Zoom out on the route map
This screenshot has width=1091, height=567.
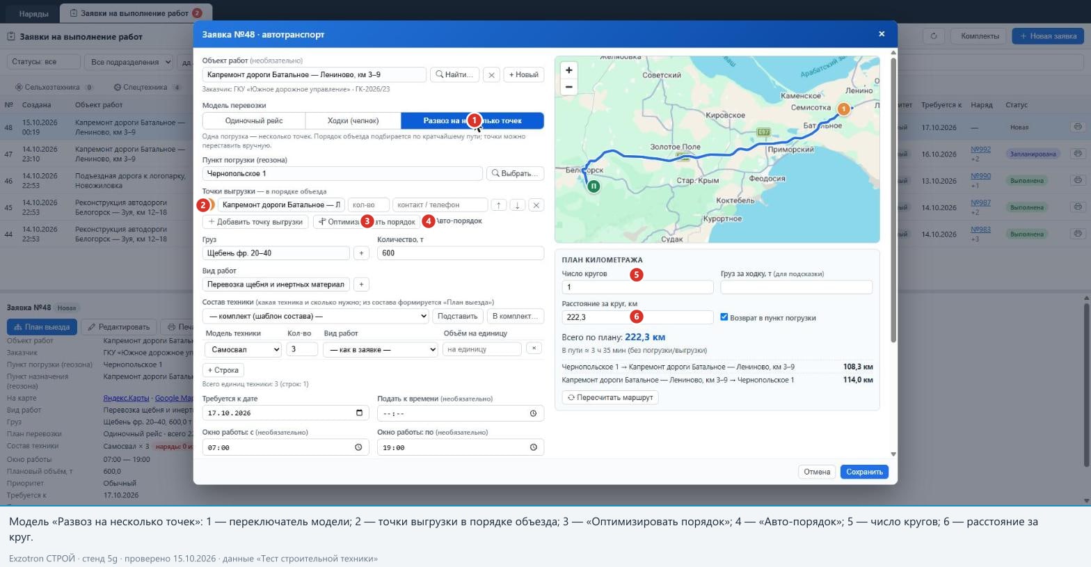click(x=568, y=87)
